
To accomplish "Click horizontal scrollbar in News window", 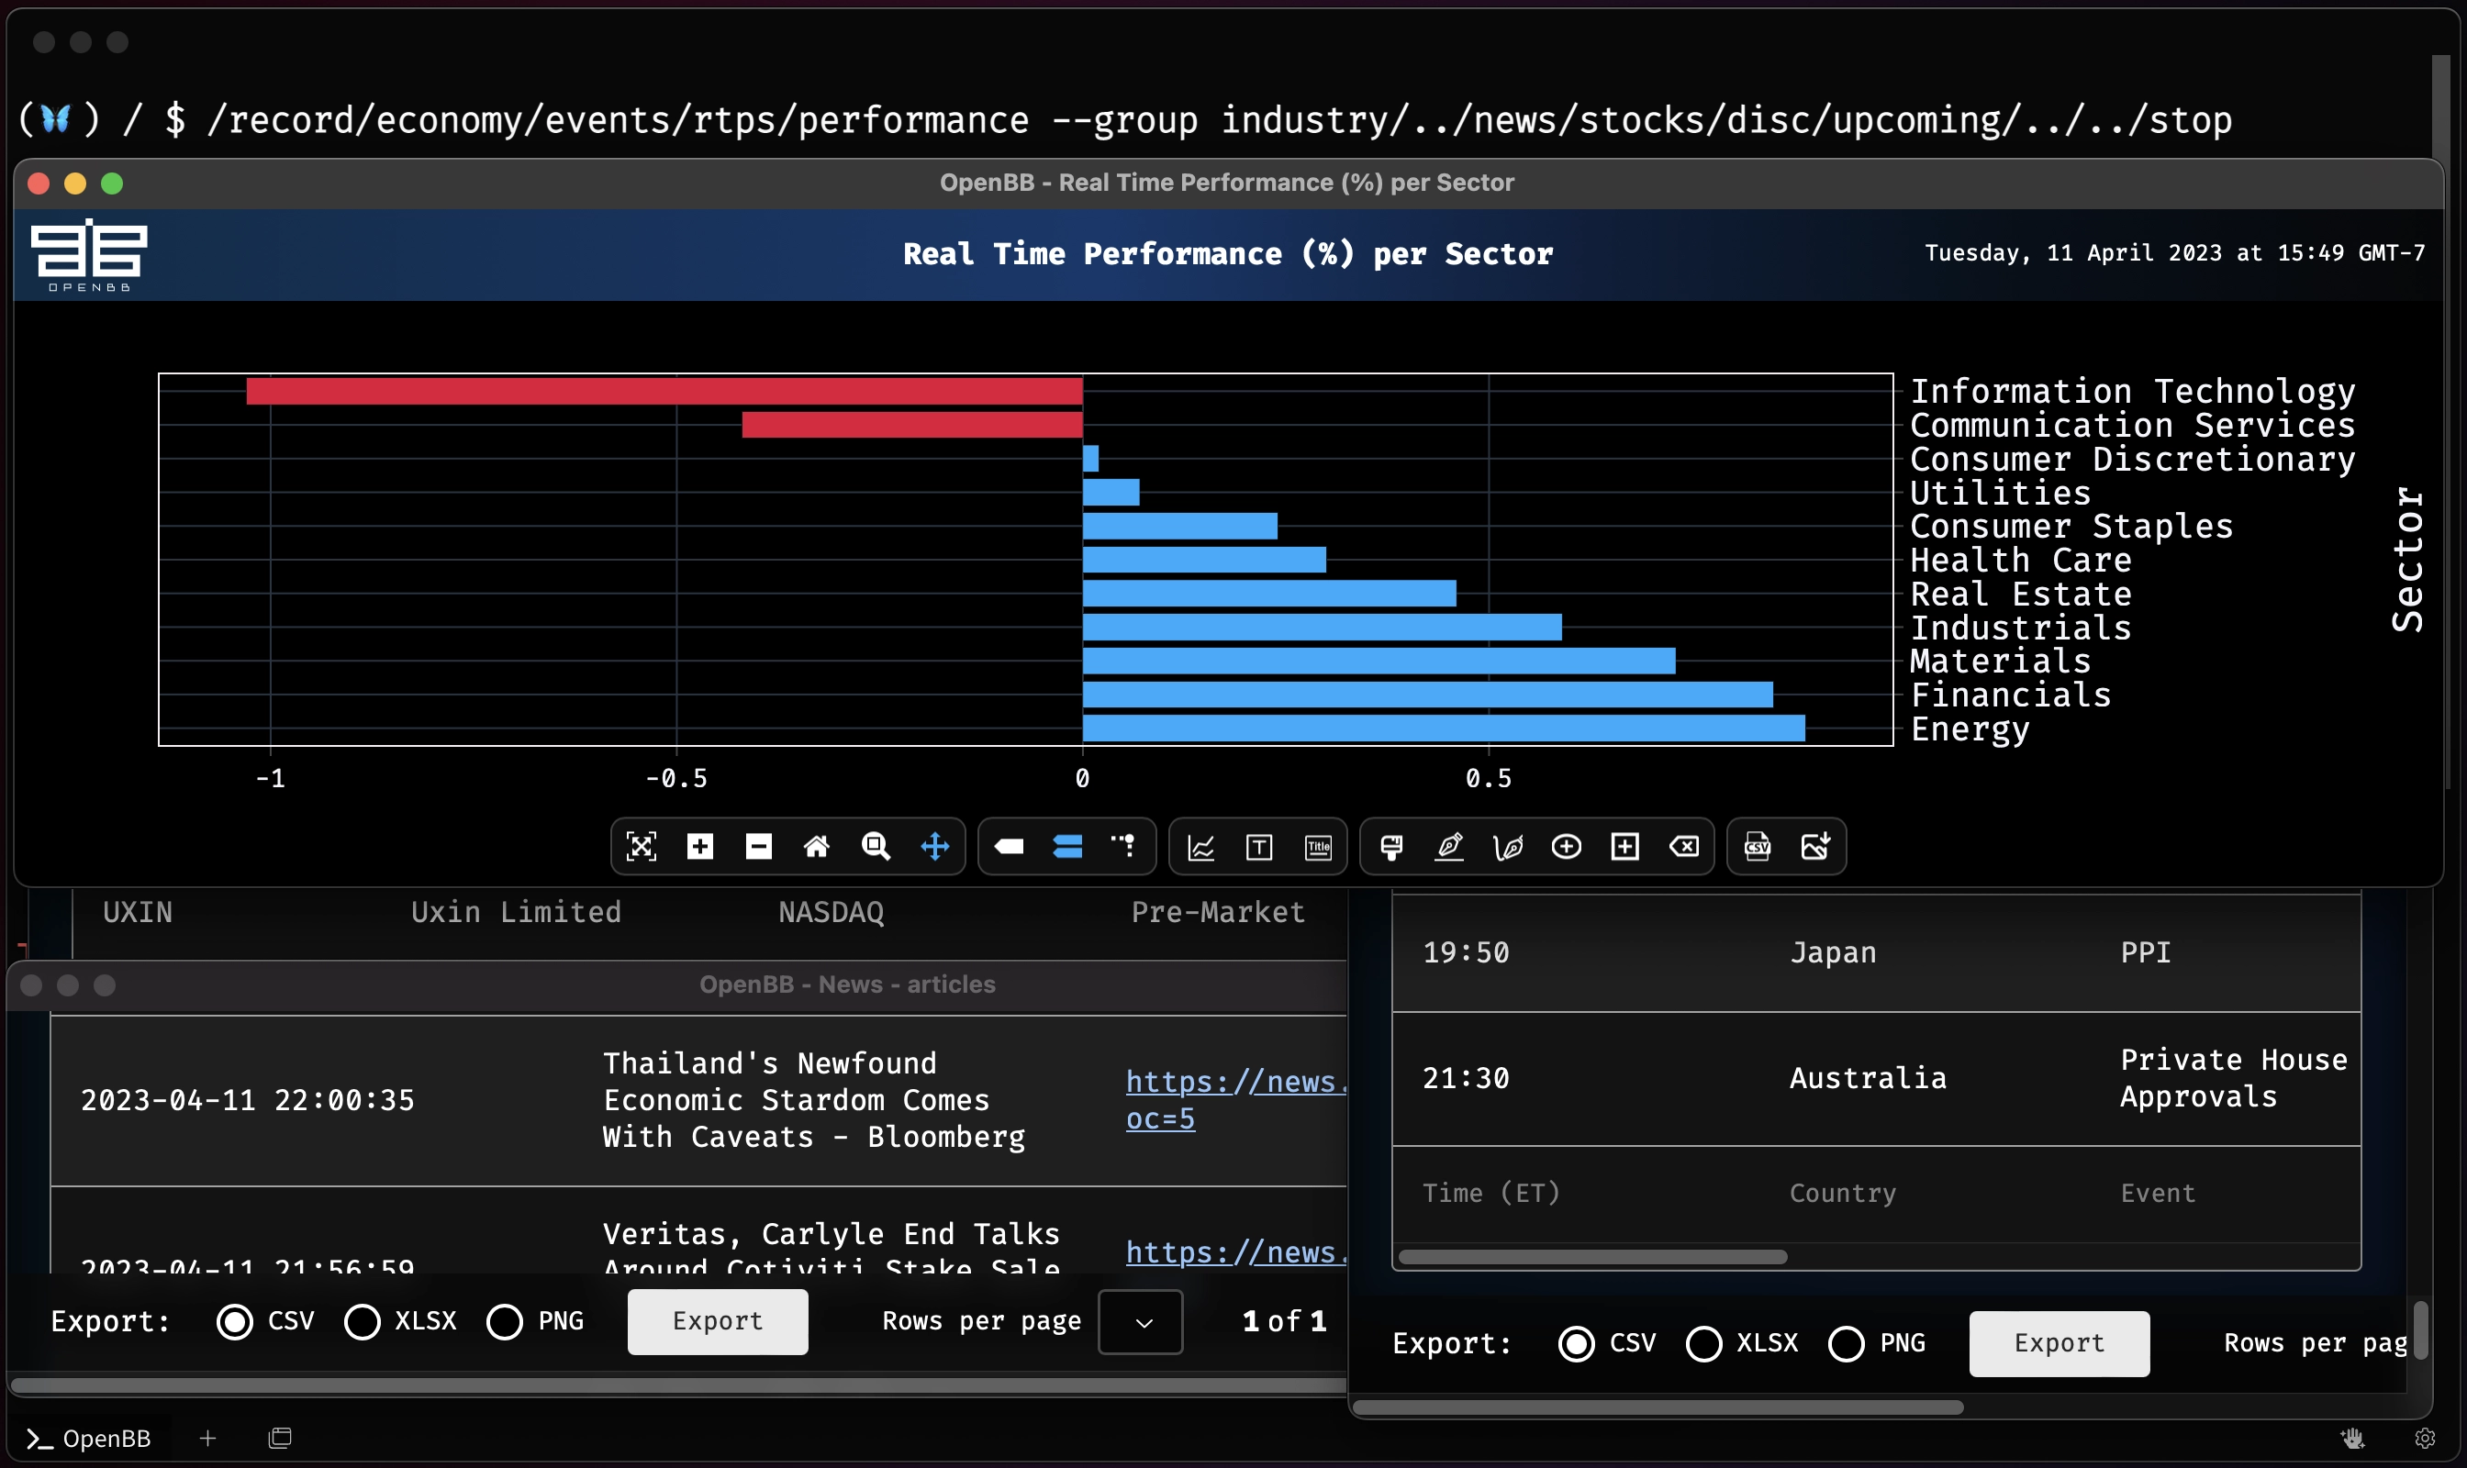I will click(x=678, y=1385).
